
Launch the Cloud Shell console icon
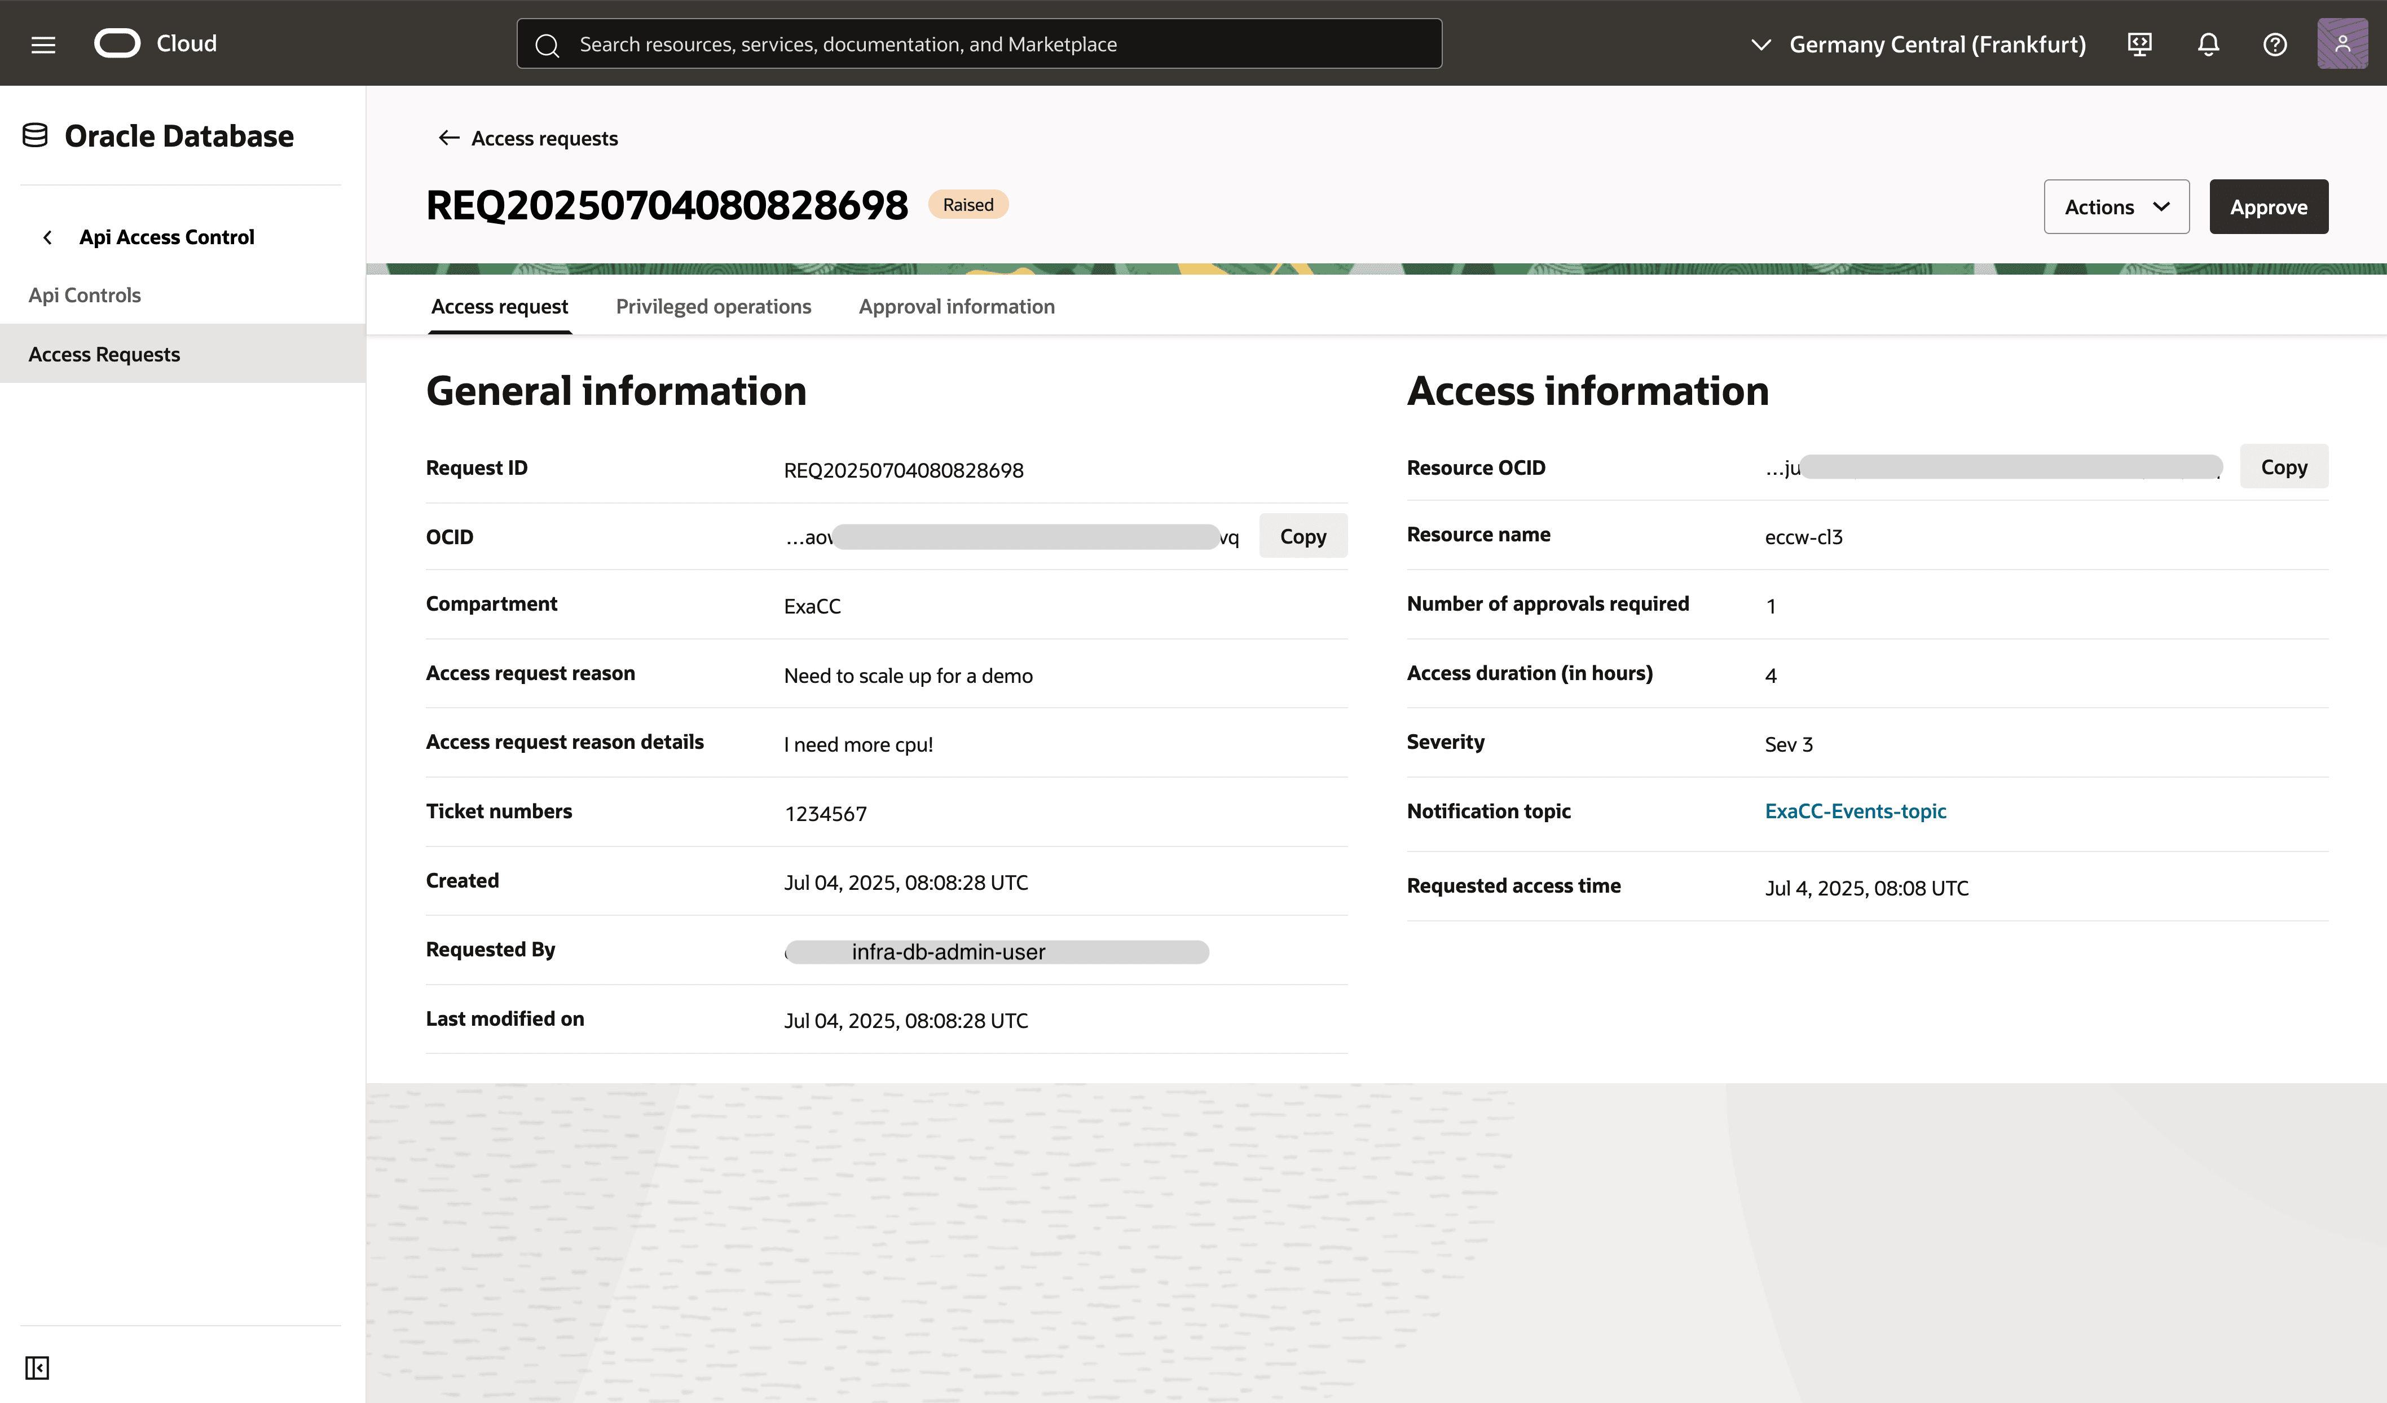click(2140, 43)
